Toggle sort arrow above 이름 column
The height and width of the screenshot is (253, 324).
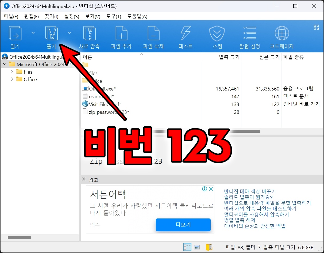(x=141, y=54)
